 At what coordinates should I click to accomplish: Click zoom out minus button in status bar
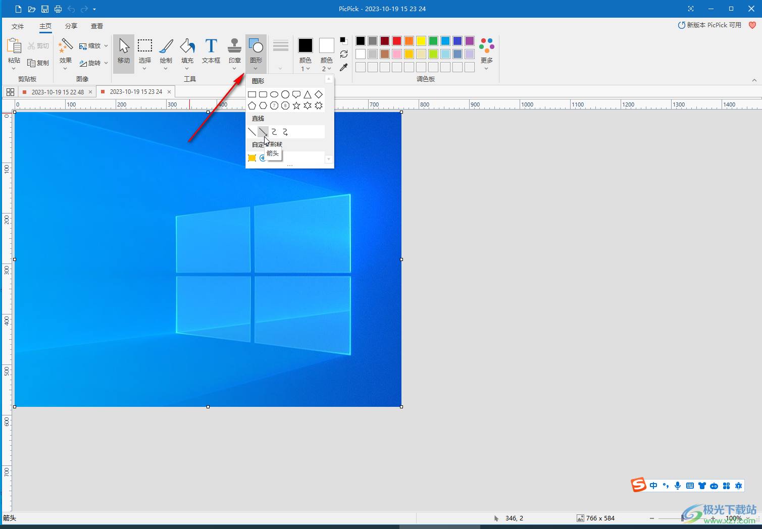tap(652, 518)
